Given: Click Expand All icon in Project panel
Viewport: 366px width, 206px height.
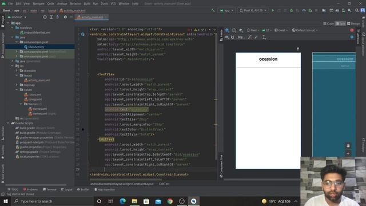Looking at the screenshot, I should [51, 17].
